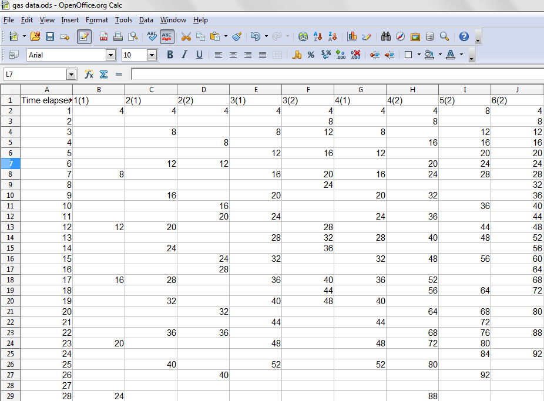Toggle AutoSpellcheck button
This screenshot has height=401, width=544.
click(x=167, y=36)
